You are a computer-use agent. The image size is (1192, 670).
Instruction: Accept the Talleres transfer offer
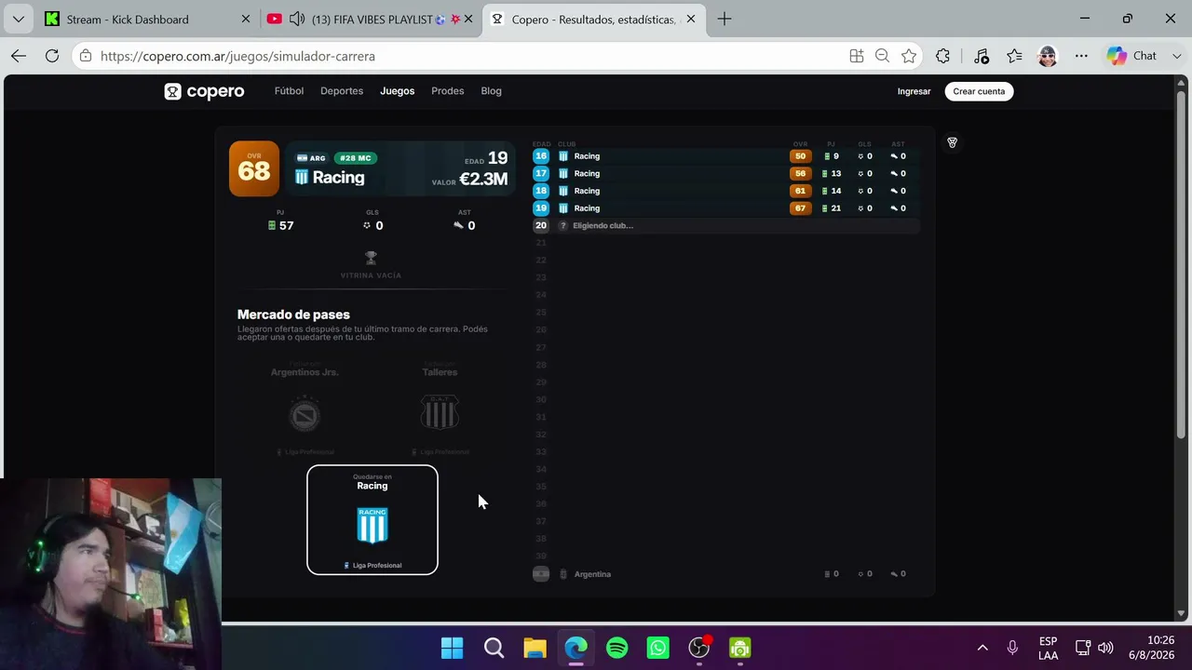pyautogui.click(x=440, y=409)
